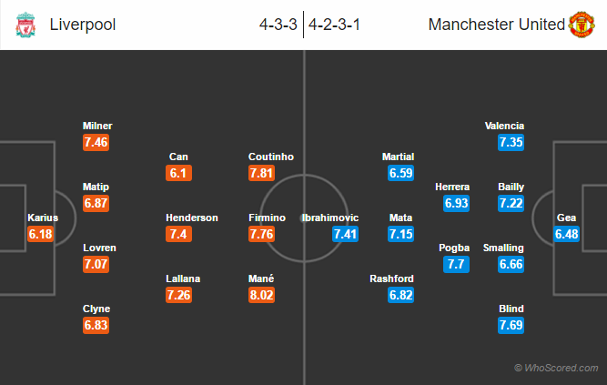Screen dimensions: 607x385
Task: Click the Liverpool club crest icon
Action: click(25, 25)
